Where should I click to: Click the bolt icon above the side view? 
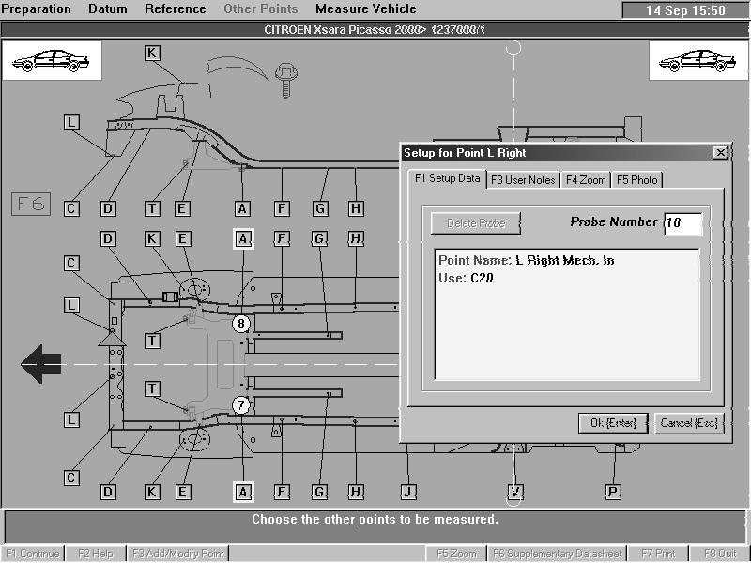(x=286, y=80)
